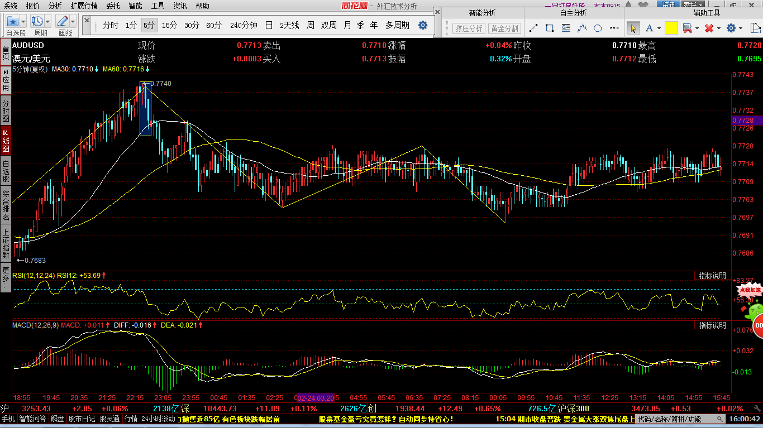Expand the 周期 dropdown arrow
Screen dimensions: 763x428
48,21
